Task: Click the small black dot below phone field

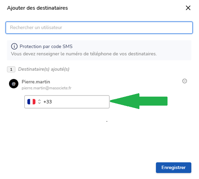Action: 107,121
